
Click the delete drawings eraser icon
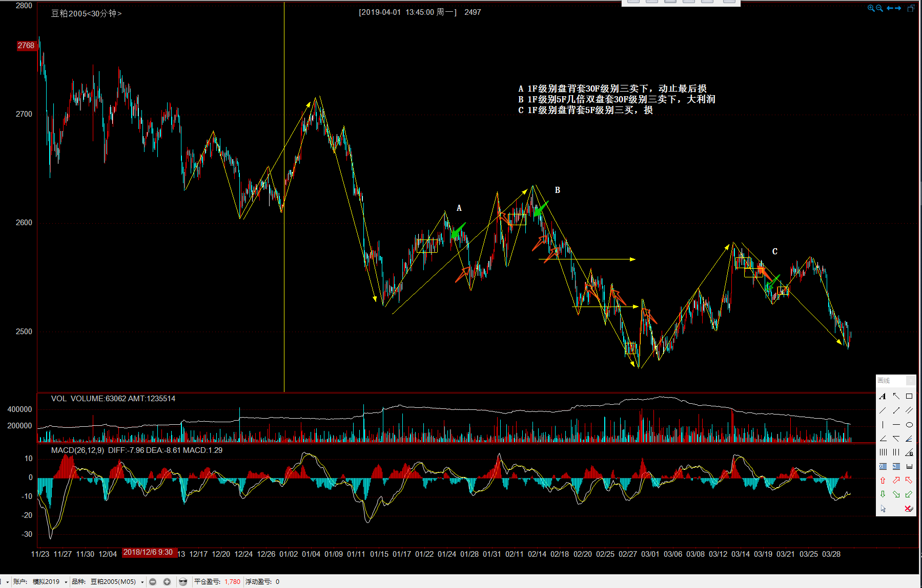pos(909,509)
